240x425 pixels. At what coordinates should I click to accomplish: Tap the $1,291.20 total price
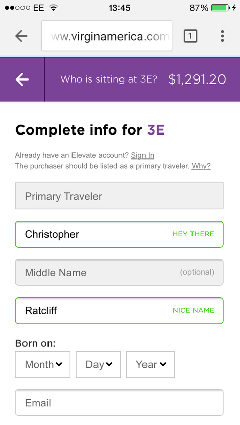pyautogui.click(x=197, y=79)
